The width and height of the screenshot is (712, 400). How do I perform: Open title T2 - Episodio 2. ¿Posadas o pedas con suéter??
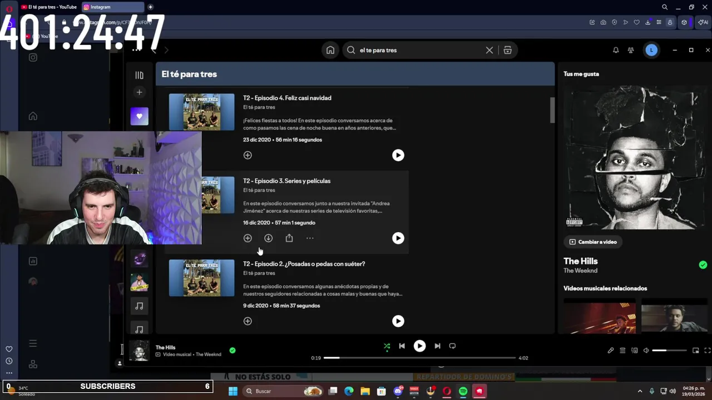coord(304,264)
